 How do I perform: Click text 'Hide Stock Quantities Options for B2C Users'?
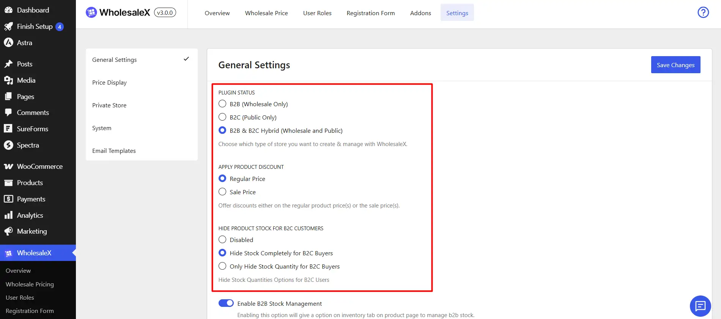(x=274, y=280)
